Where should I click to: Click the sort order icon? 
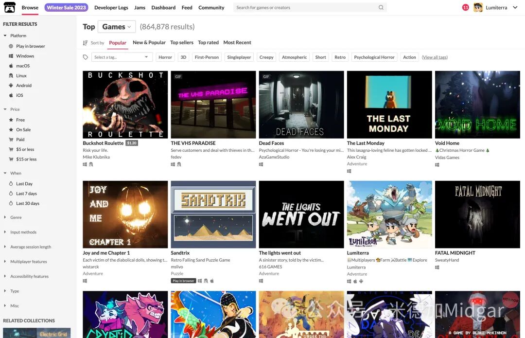coord(86,43)
